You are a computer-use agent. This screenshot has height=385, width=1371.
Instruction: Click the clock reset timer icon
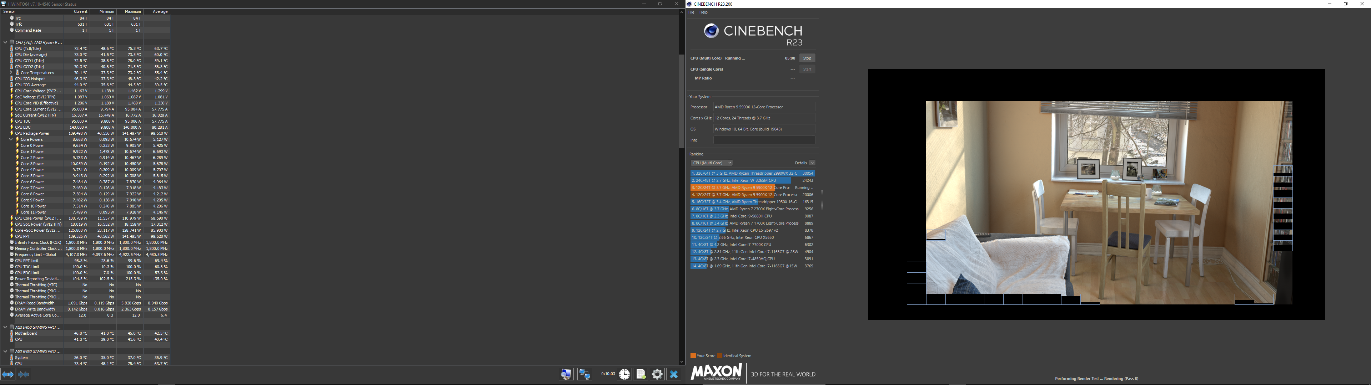click(624, 374)
